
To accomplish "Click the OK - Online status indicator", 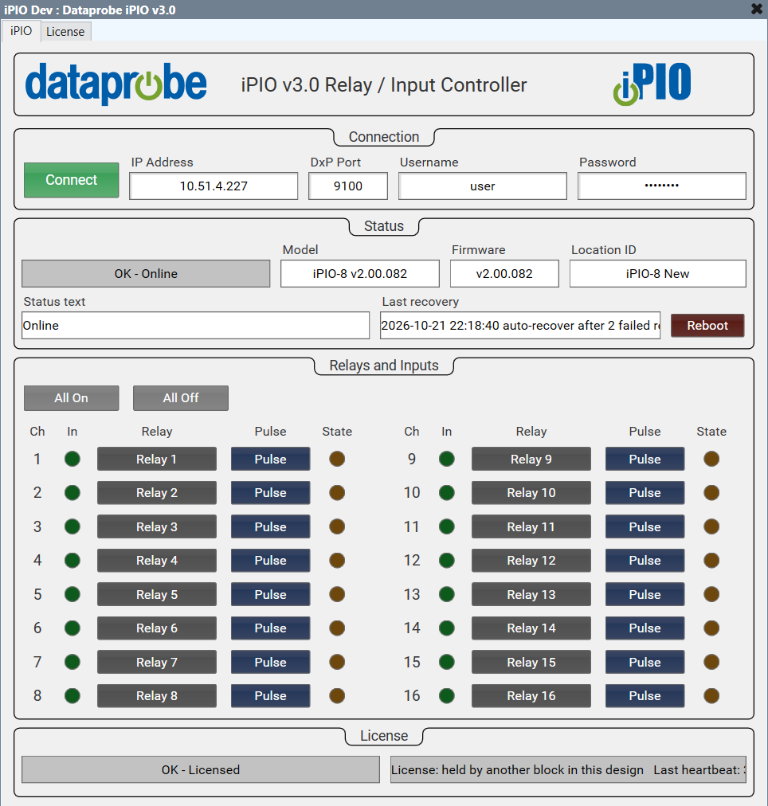I will 146,273.
